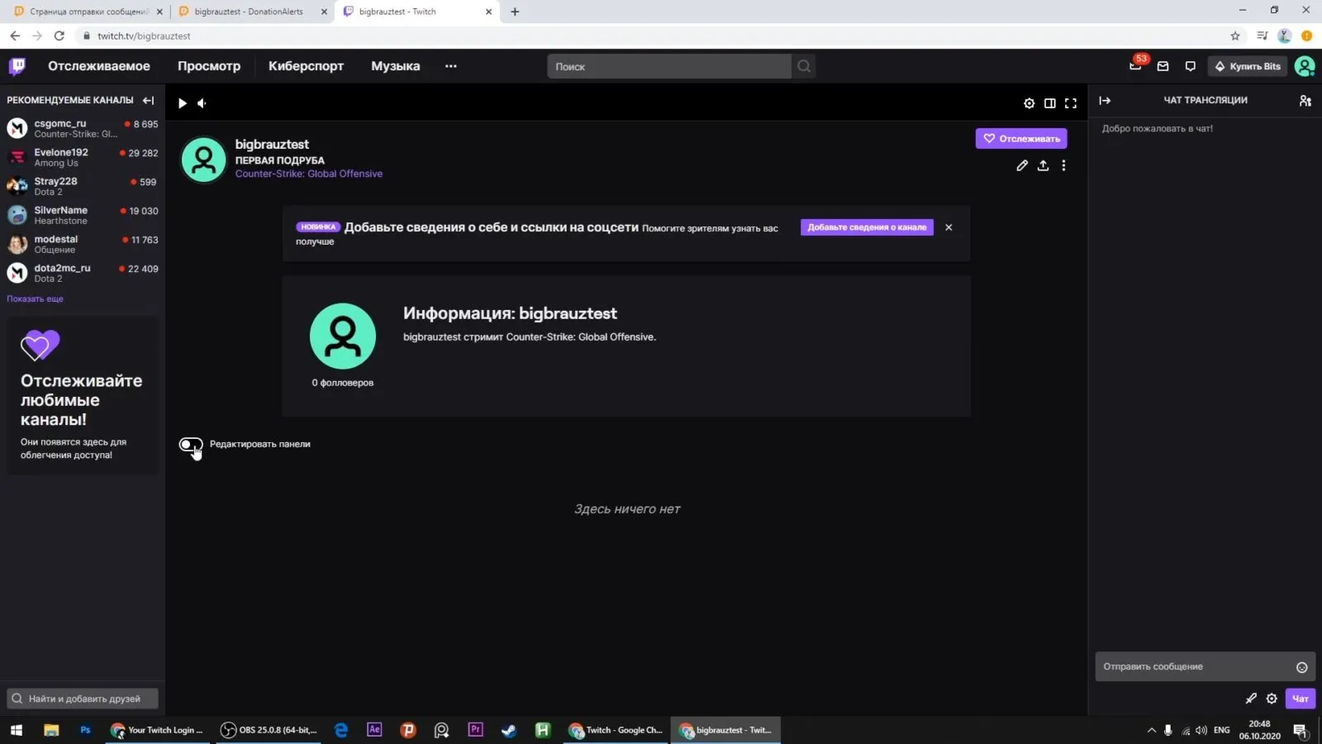Open chat emote picker smiley
1322x744 pixels.
1301,667
